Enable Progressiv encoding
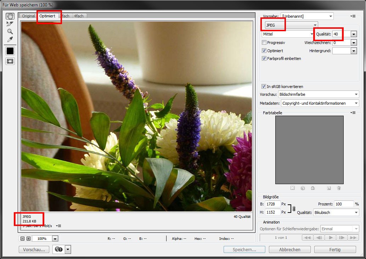 point(264,42)
